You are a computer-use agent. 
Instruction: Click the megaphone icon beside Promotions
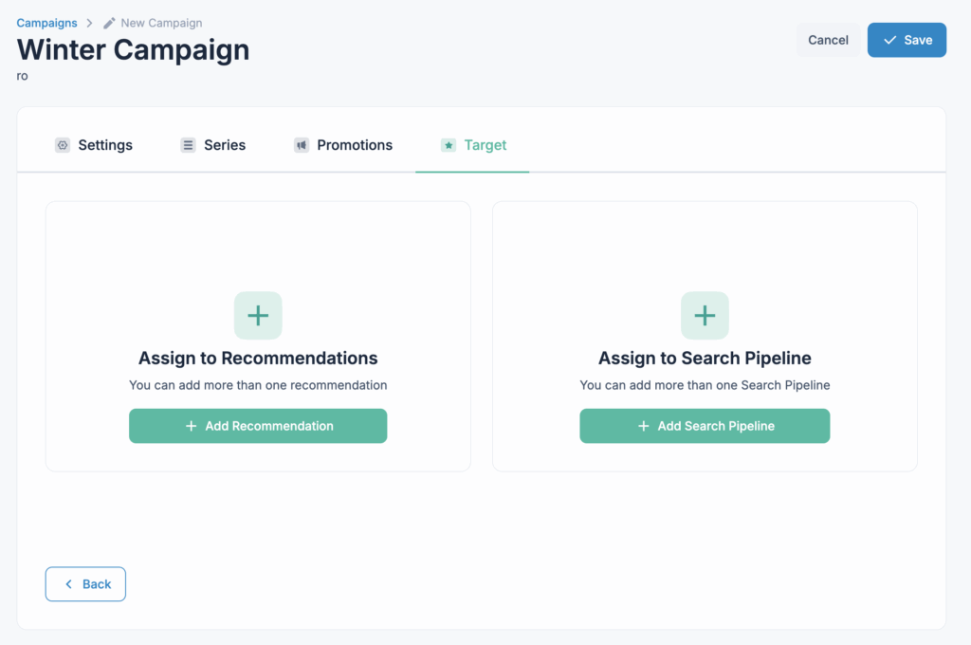(x=302, y=145)
